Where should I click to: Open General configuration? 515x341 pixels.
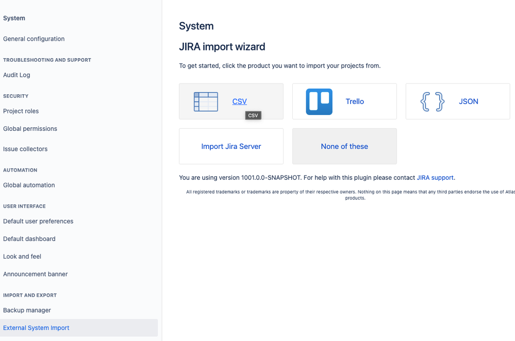point(34,39)
